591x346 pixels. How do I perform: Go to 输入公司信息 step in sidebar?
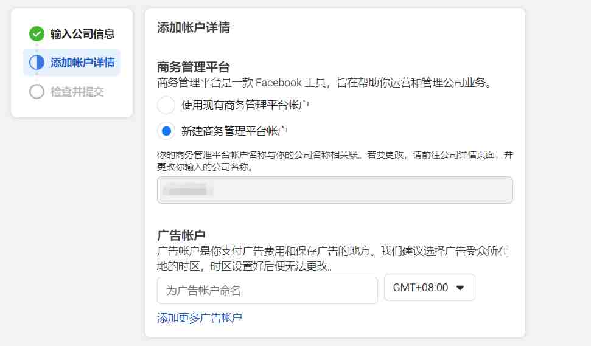click(72, 34)
